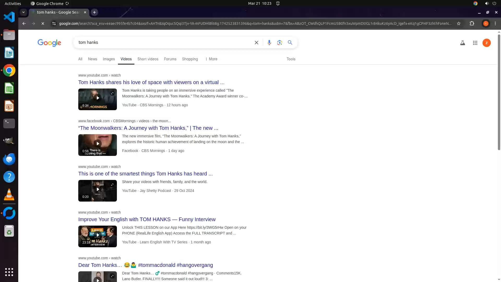Stop page loading in toolbar
Viewport: 501px width, 282px height.
[x=43, y=23]
